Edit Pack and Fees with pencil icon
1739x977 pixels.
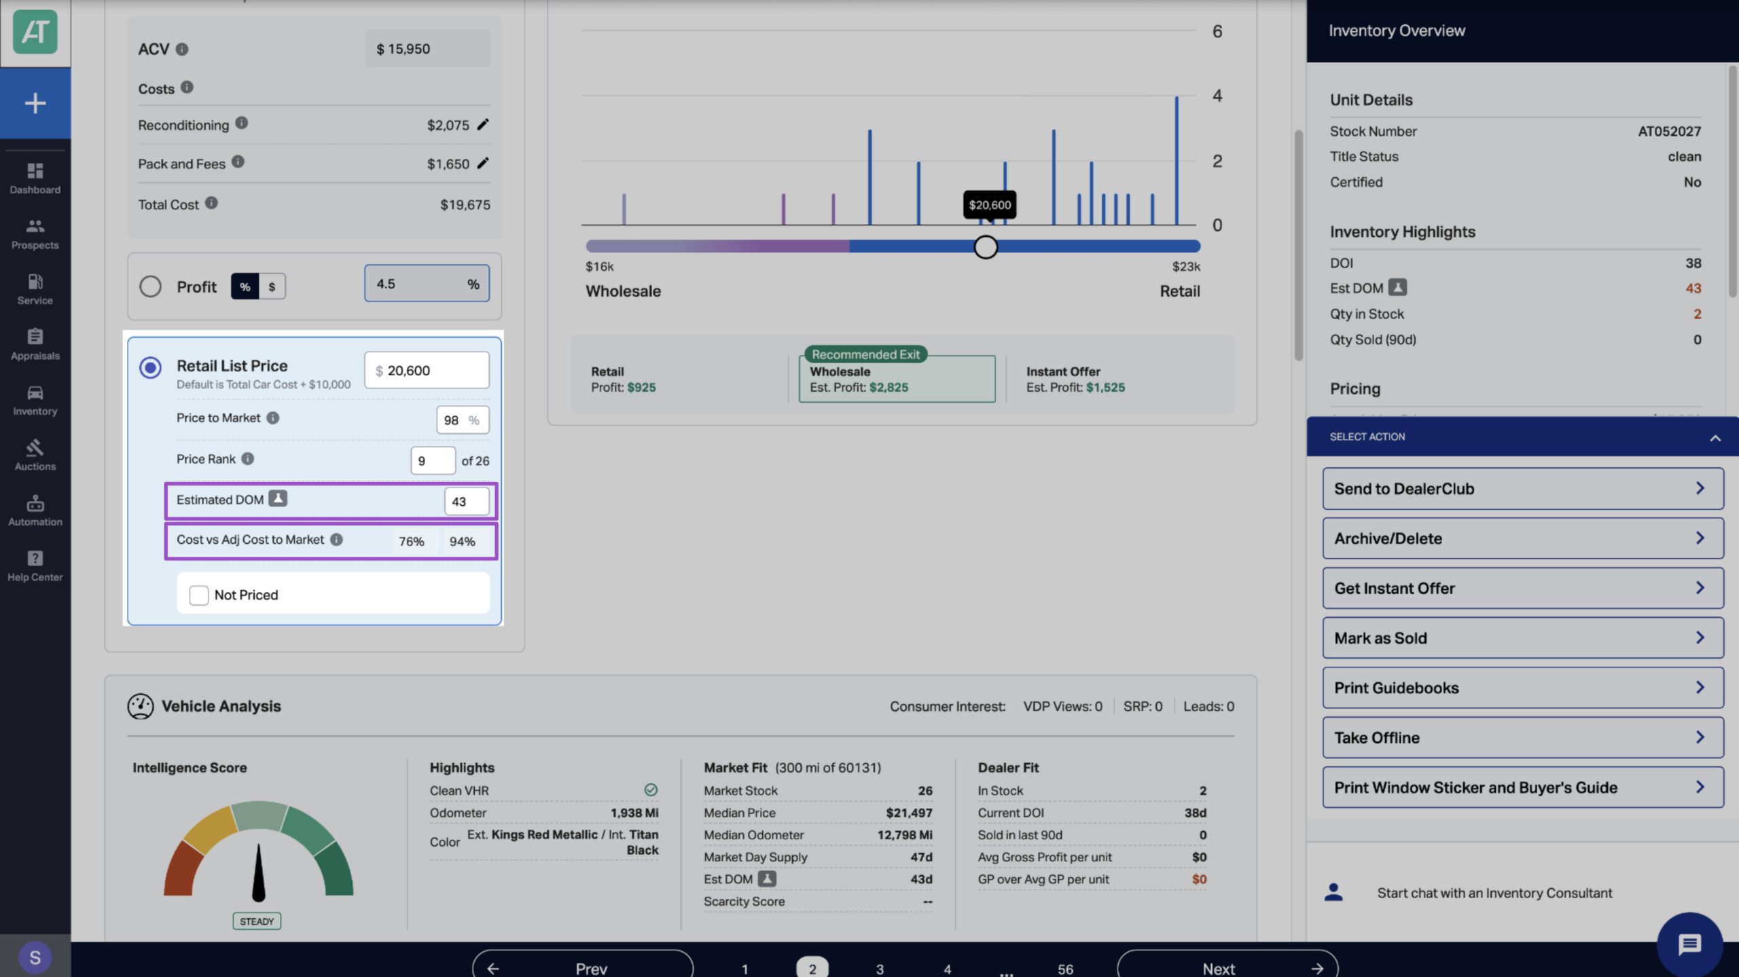pos(482,163)
